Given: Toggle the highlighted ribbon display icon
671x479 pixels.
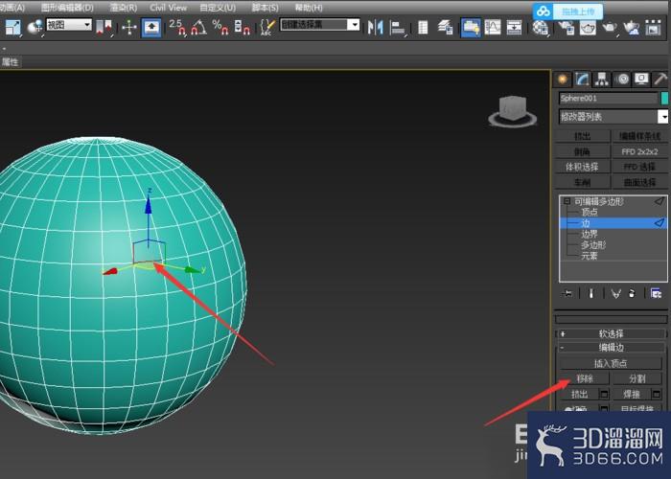Looking at the screenshot, I should 471,28.
